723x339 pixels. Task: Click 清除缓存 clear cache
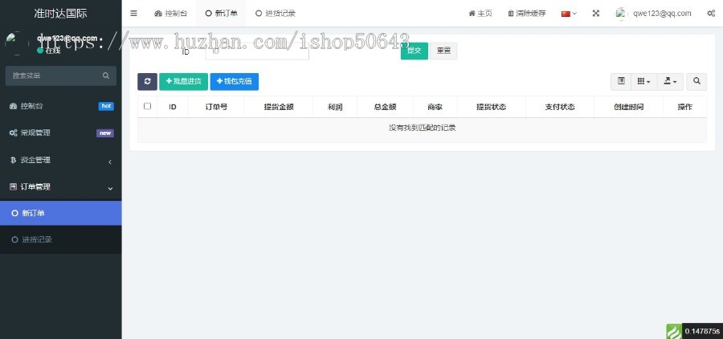(526, 14)
